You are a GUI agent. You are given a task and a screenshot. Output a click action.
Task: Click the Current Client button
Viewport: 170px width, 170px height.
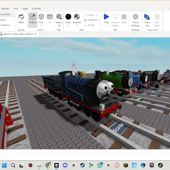[115, 20]
